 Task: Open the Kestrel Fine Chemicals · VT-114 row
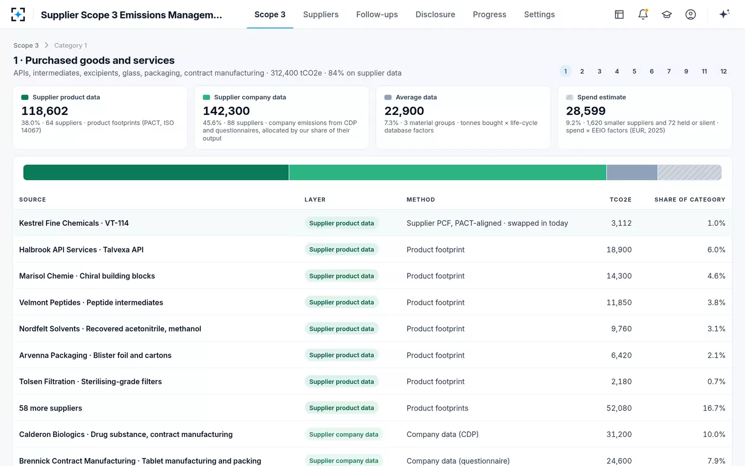pos(373,223)
